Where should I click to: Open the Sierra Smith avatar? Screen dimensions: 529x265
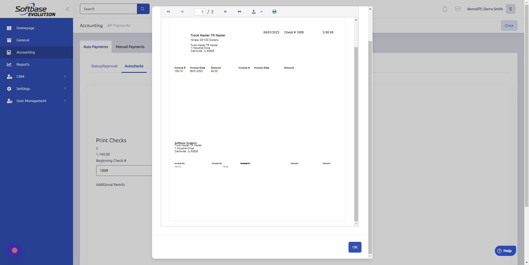click(x=511, y=9)
